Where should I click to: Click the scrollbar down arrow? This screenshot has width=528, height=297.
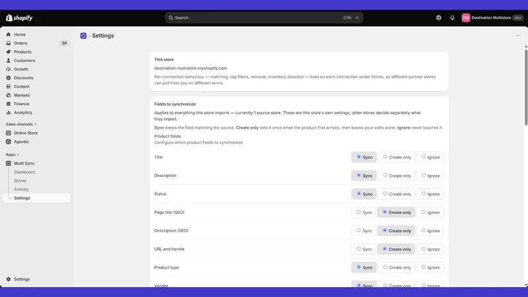coord(525,285)
